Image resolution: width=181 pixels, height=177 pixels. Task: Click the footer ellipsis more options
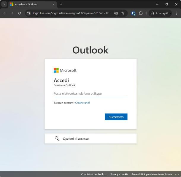click(177, 174)
